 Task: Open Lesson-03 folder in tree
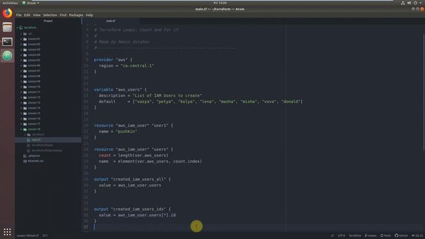(x=34, y=50)
